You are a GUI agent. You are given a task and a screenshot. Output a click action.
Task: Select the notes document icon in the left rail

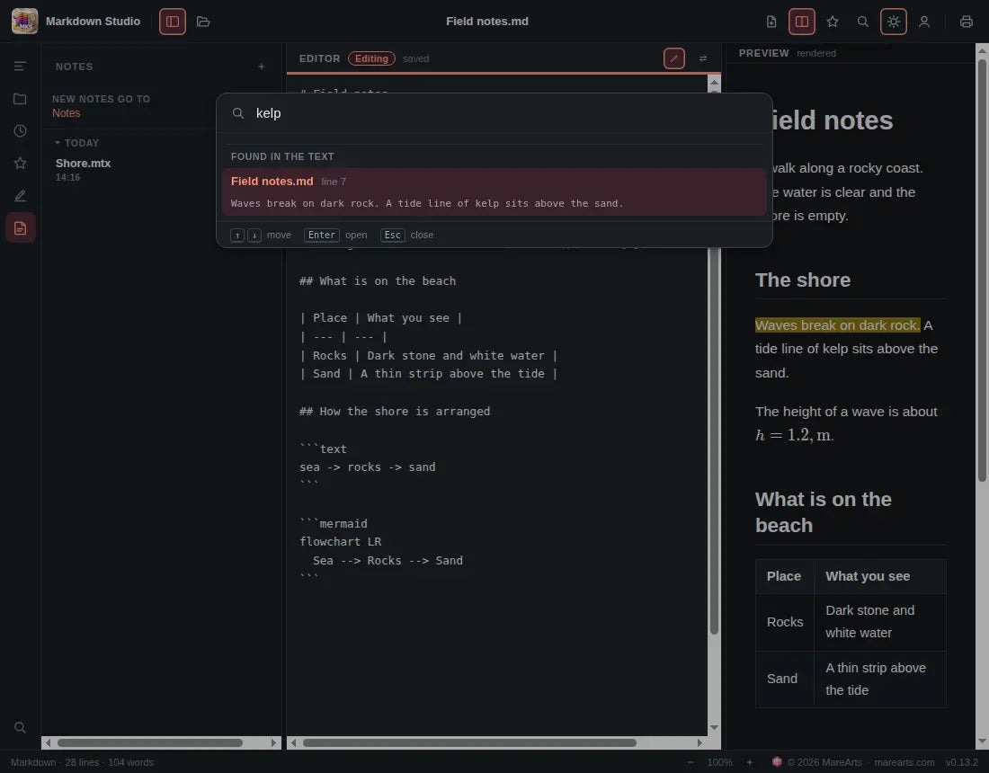pos(20,227)
